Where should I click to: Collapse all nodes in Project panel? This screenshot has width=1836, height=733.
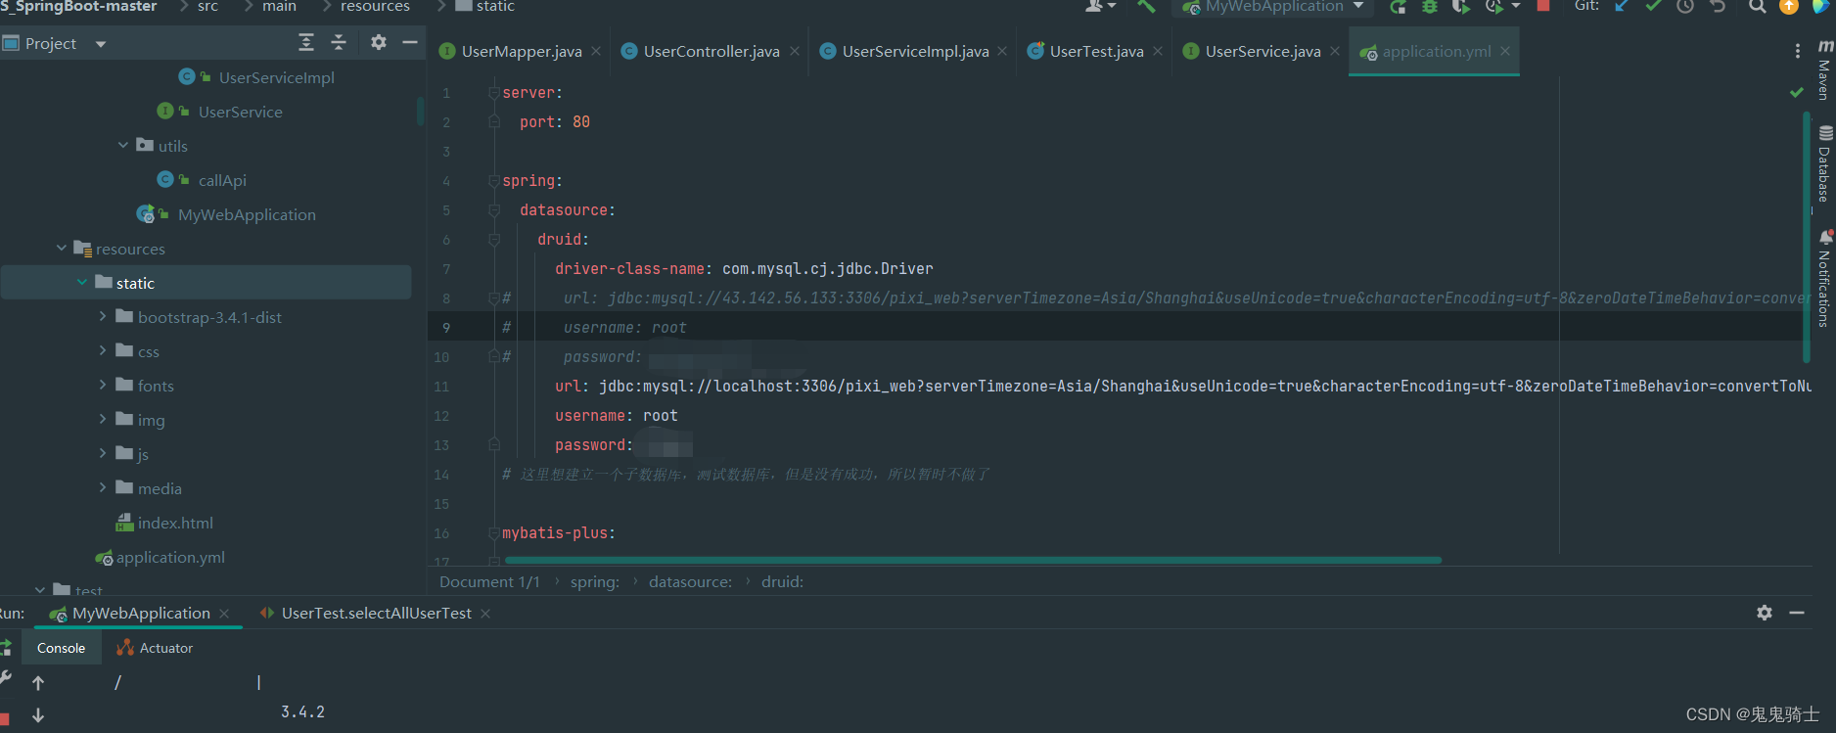(x=339, y=42)
